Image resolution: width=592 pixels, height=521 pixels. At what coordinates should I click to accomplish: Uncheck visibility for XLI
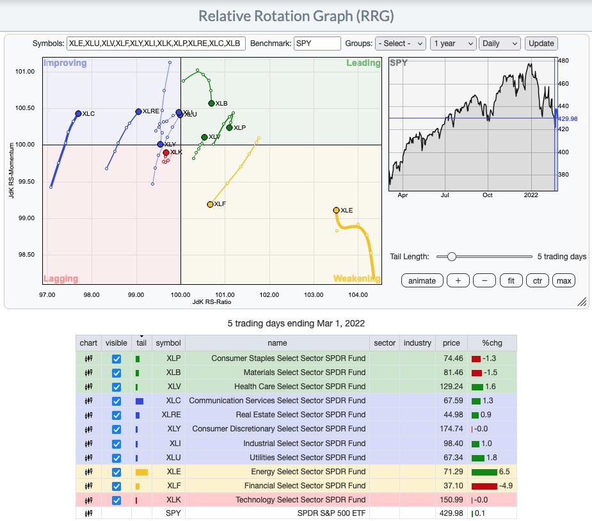click(x=116, y=444)
